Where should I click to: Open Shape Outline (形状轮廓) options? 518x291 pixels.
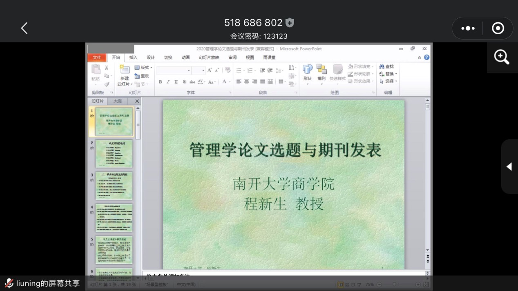coord(361,74)
